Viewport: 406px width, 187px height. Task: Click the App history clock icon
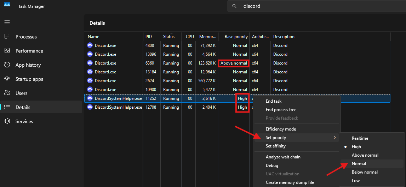[x=7, y=65]
